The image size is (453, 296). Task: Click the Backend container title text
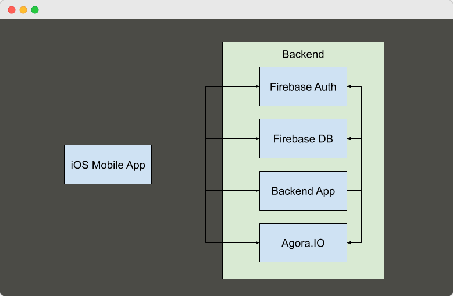pyautogui.click(x=303, y=54)
